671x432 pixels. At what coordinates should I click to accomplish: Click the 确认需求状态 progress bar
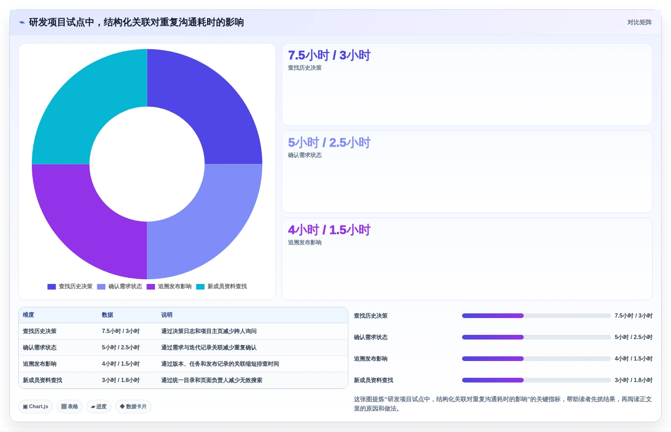pyautogui.click(x=536, y=337)
